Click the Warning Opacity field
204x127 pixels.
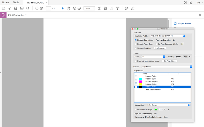[x=185, y=57]
